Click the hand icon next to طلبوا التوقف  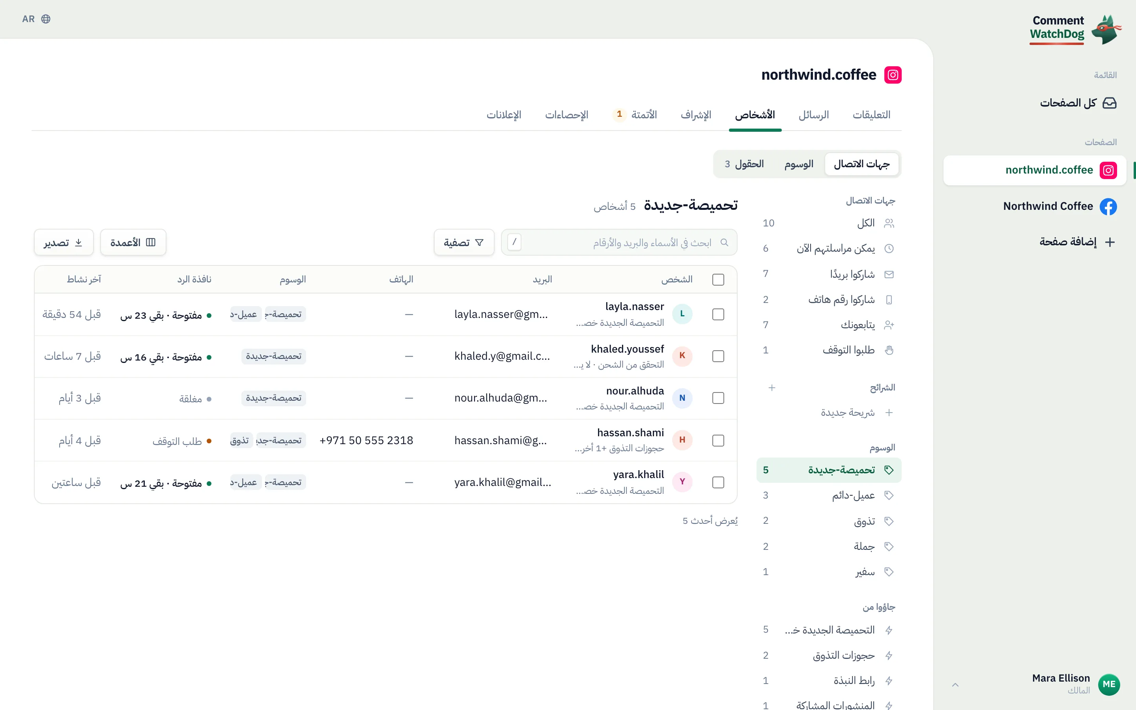(x=889, y=350)
